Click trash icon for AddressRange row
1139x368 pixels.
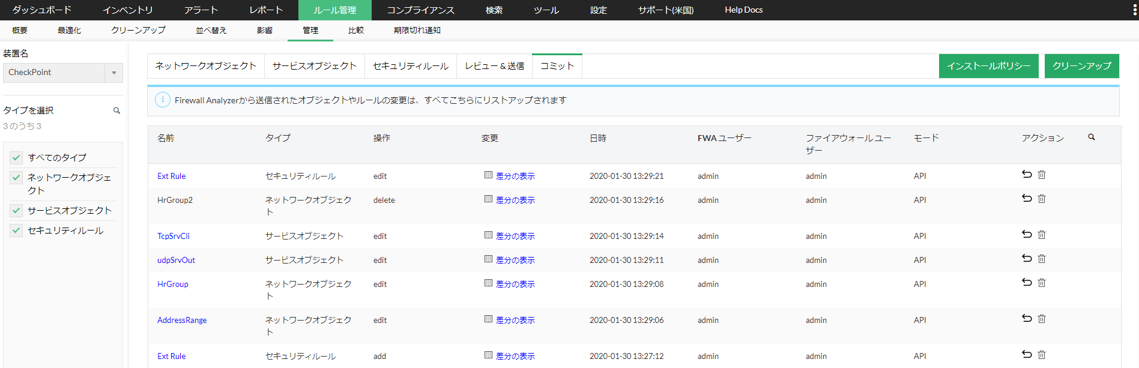pyautogui.click(x=1042, y=319)
